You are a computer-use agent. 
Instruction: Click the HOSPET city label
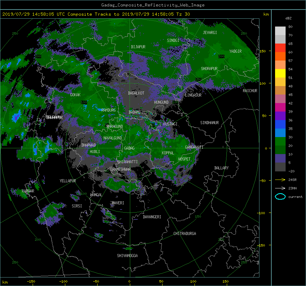coord(184,159)
